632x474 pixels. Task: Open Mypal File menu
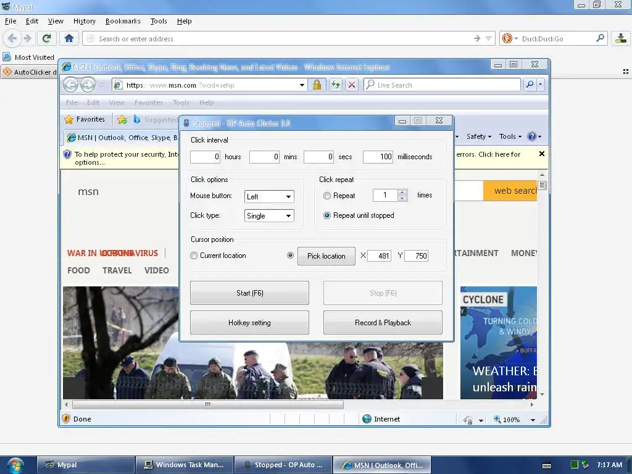pyautogui.click(x=10, y=21)
